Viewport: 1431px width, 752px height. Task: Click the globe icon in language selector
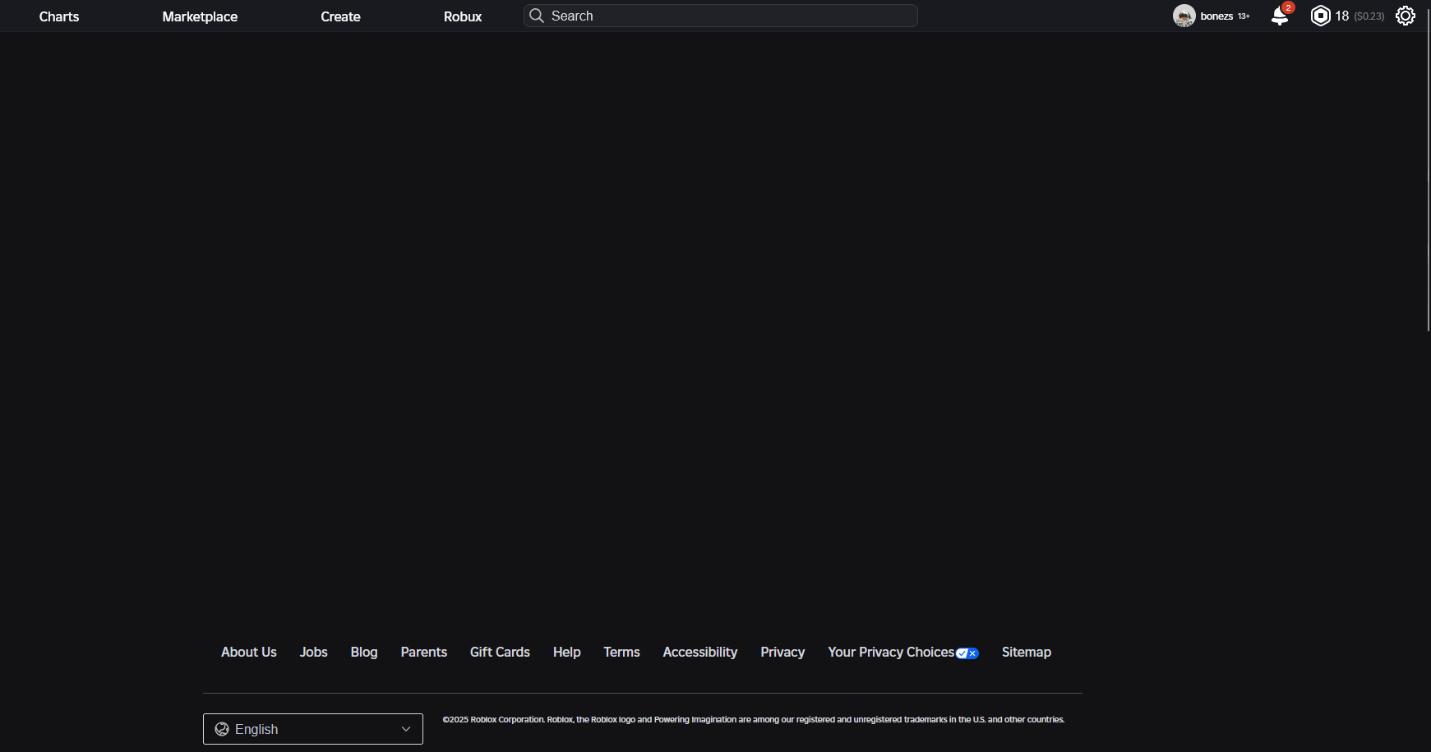click(222, 729)
